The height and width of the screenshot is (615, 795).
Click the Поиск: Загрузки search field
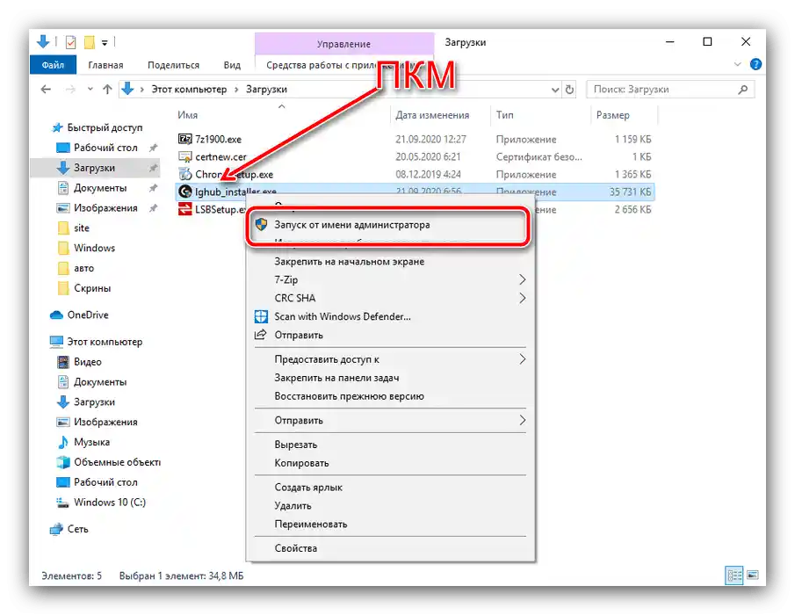[x=670, y=90]
